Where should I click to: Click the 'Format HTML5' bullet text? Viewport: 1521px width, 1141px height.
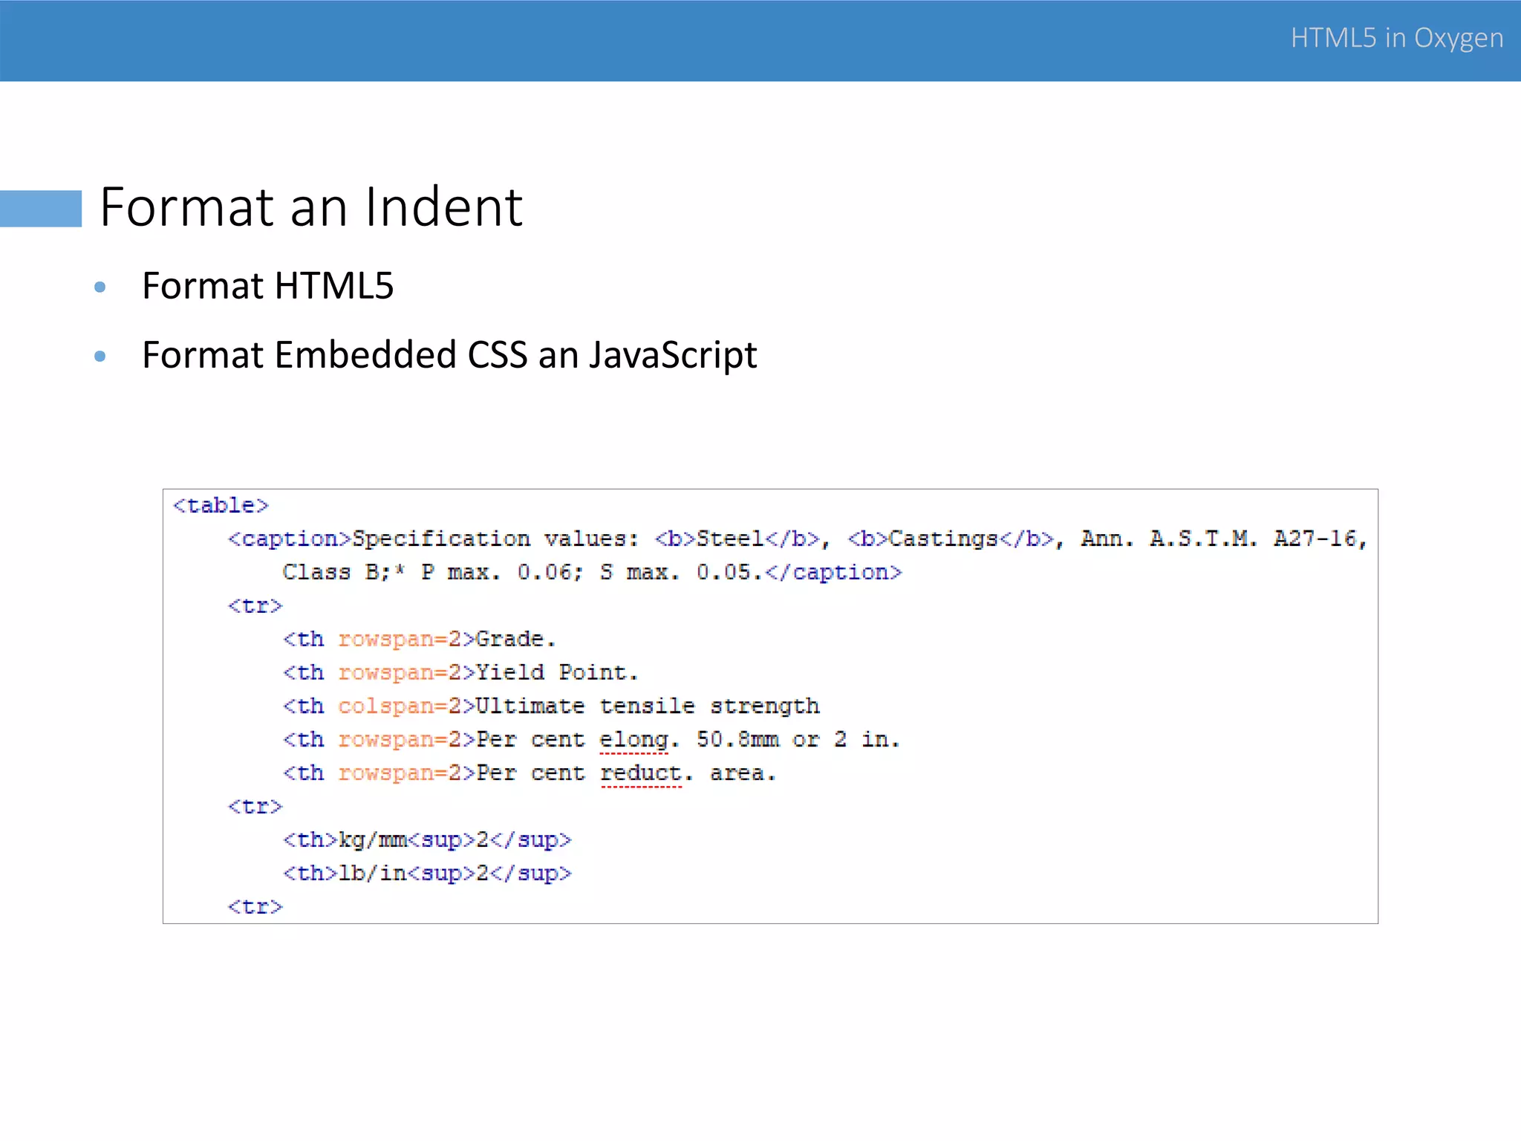click(x=267, y=286)
